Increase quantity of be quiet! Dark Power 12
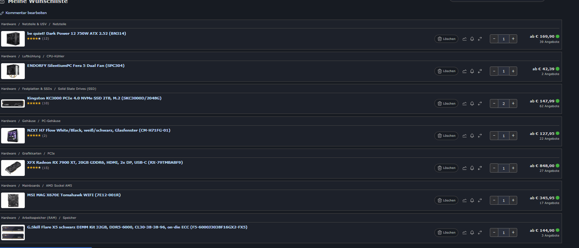Screen dimensions: 579x248 tap(513, 39)
